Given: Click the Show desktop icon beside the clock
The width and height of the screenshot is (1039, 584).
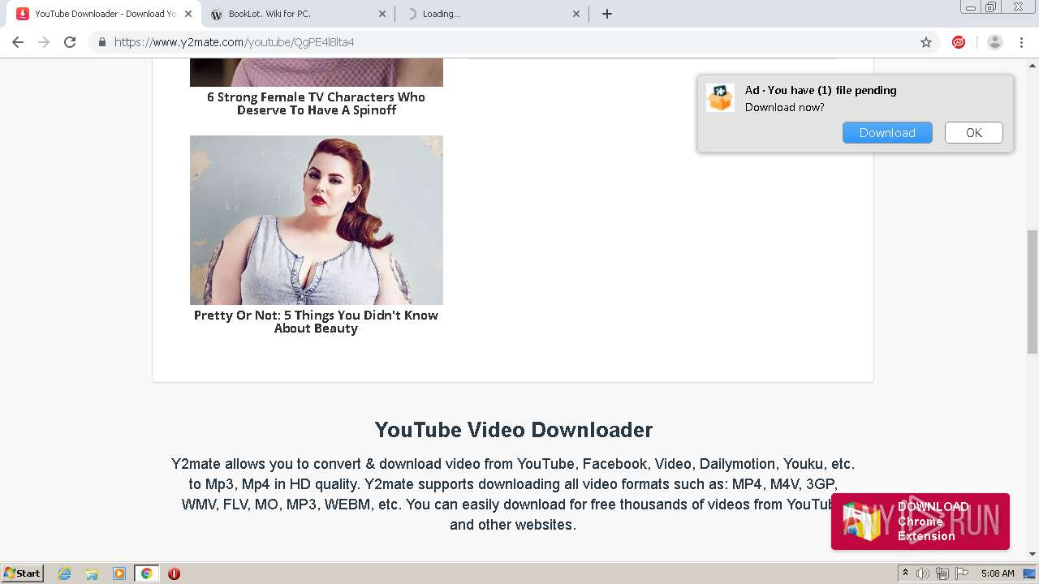Looking at the screenshot, I should (1030, 573).
